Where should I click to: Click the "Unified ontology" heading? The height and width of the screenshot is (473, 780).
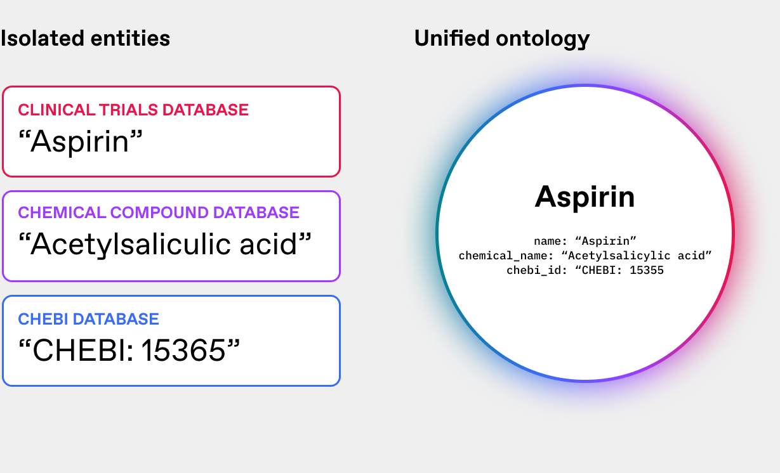tap(501, 39)
